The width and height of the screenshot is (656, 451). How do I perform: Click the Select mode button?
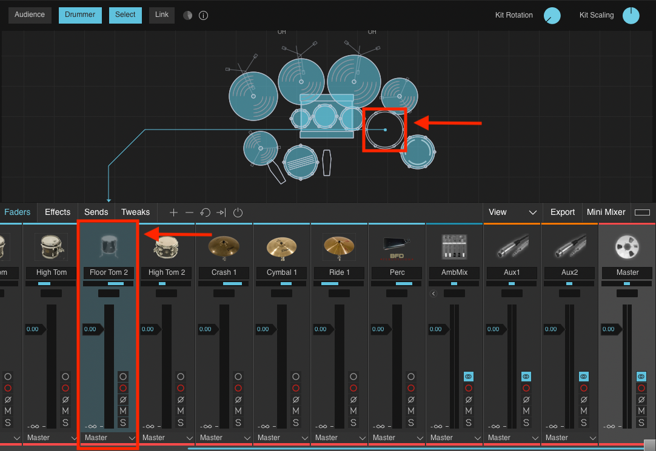[x=125, y=15]
